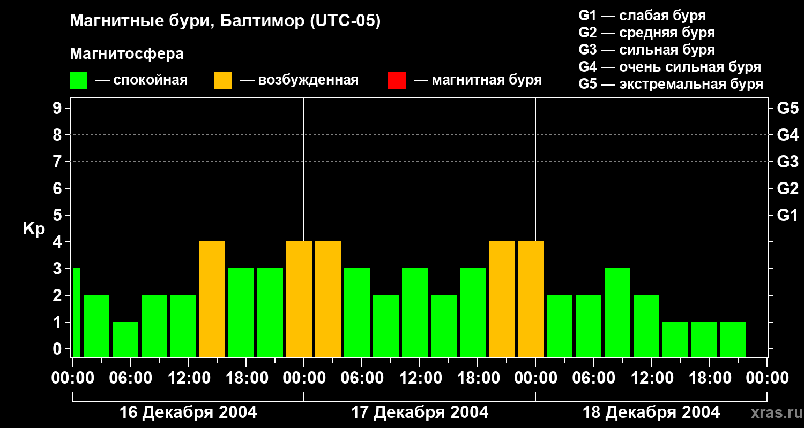This screenshot has width=804, height=428.
Task: Click the last green Kp 1 bar on 18 December
Action: pyautogui.click(x=733, y=339)
